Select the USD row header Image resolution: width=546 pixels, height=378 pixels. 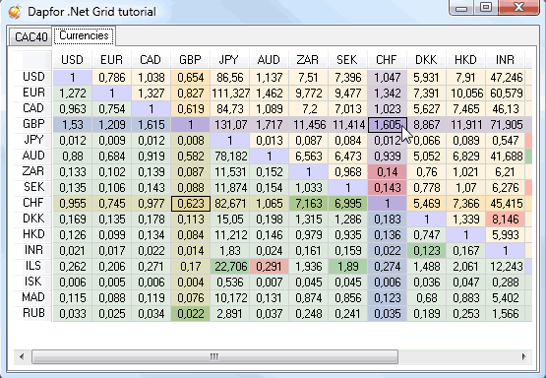click(x=33, y=77)
